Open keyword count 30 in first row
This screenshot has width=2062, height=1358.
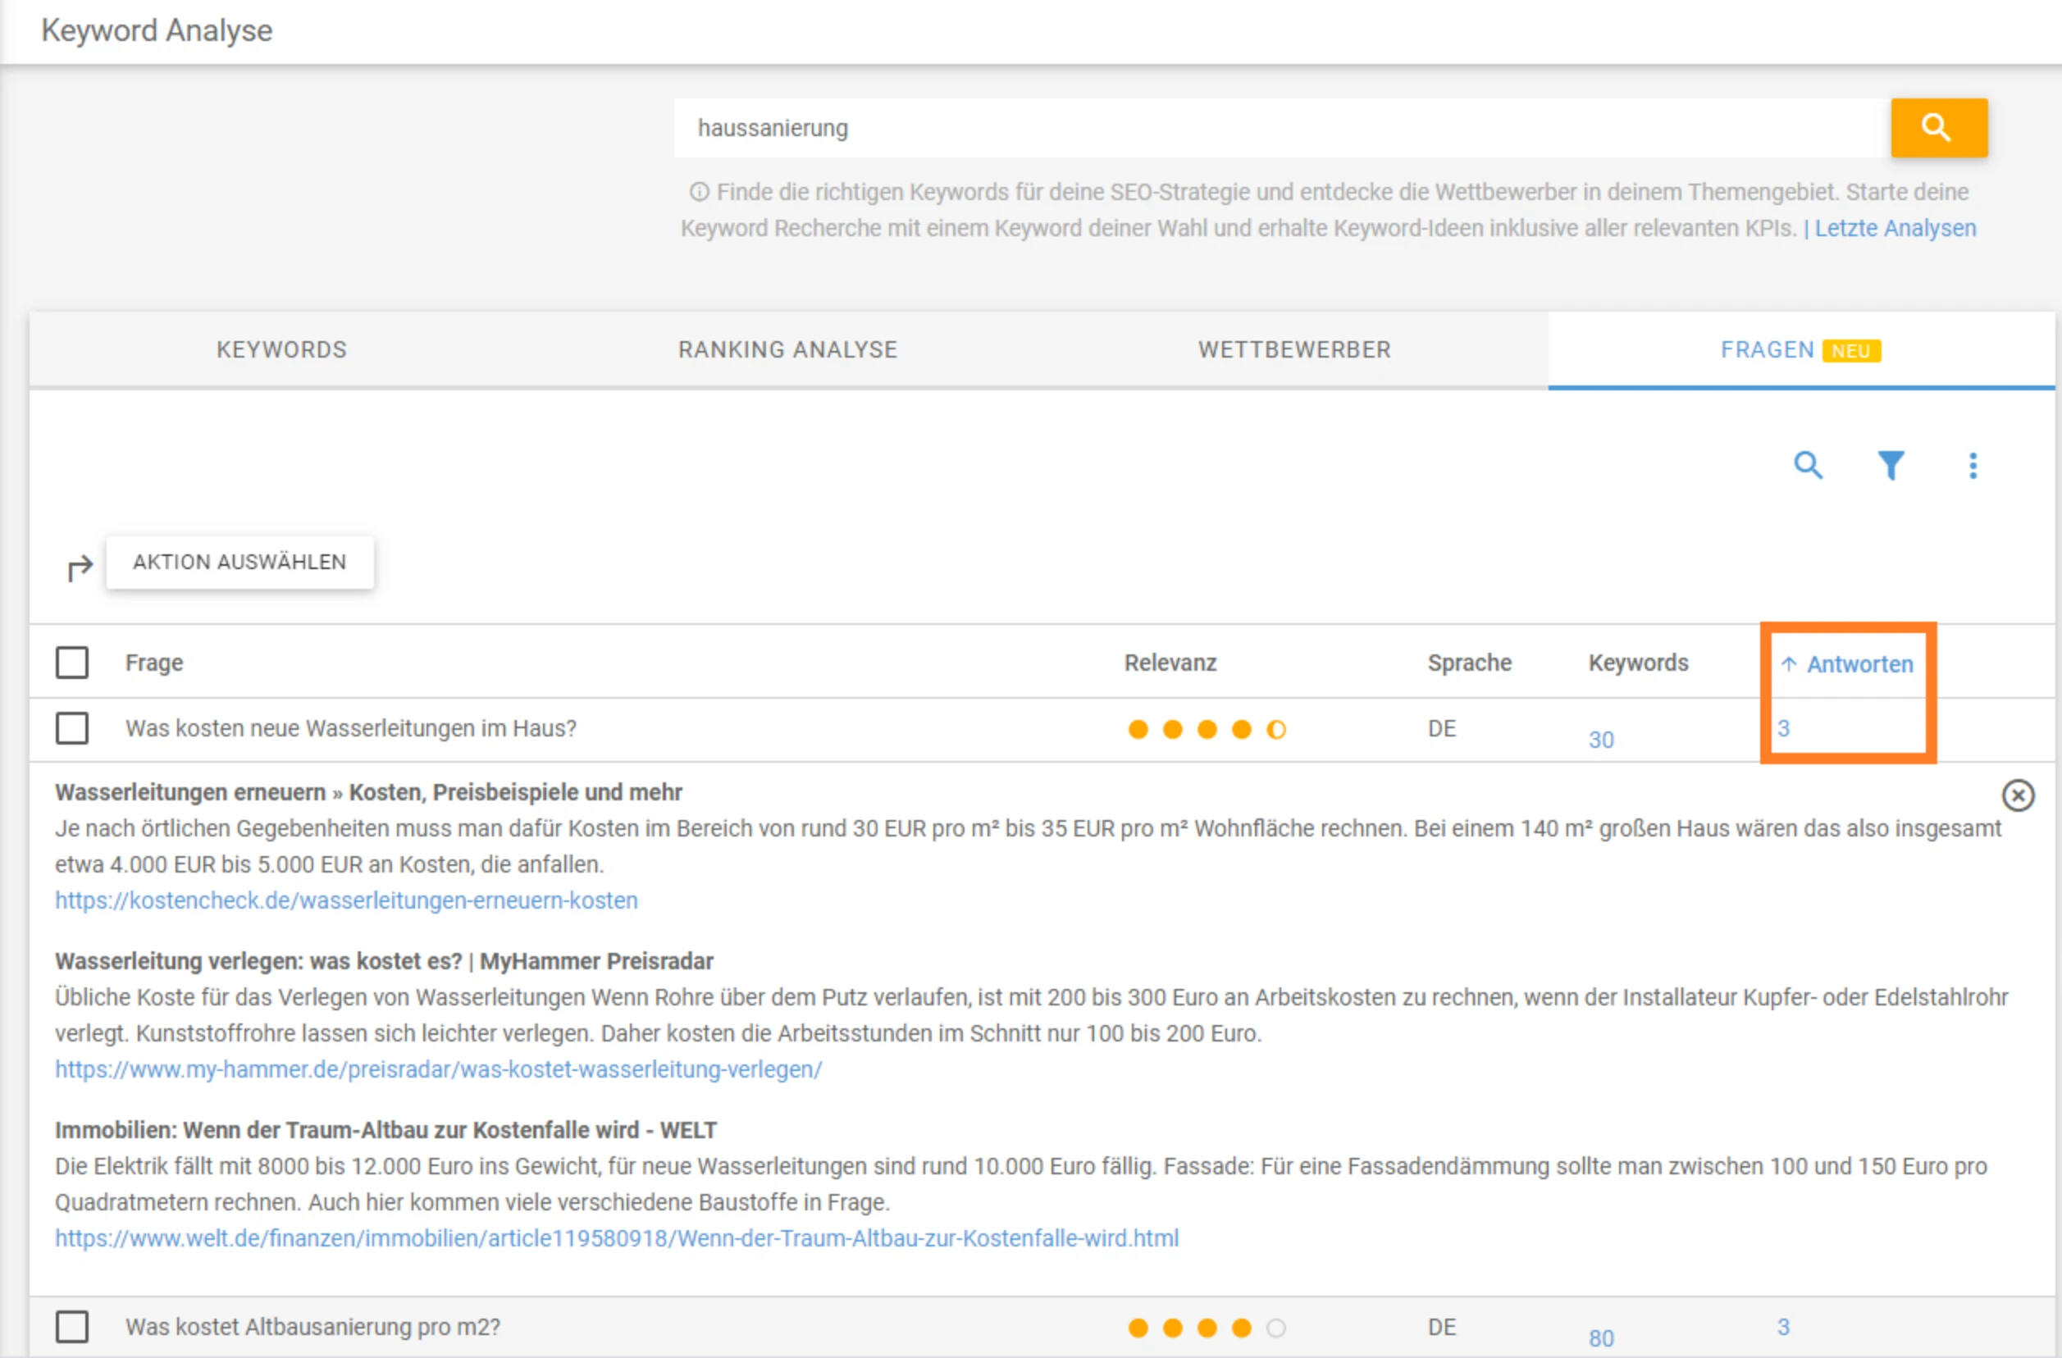tap(1600, 740)
